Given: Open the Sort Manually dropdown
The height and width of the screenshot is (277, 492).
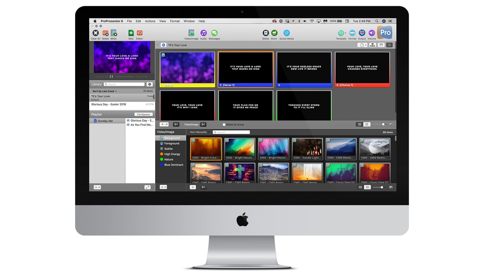Looking at the screenshot, I should 200,132.
